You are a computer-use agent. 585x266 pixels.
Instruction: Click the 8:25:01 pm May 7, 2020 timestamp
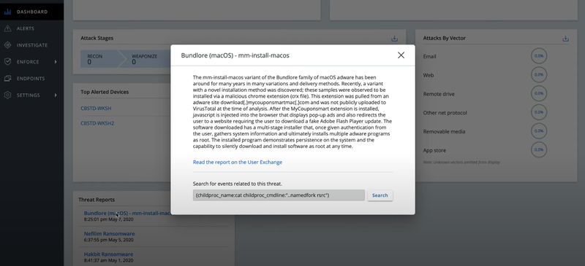(x=108, y=219)
